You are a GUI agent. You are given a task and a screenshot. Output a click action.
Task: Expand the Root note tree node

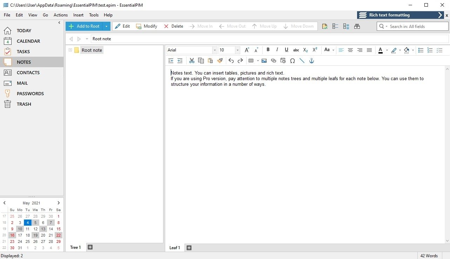coord(70,50)
